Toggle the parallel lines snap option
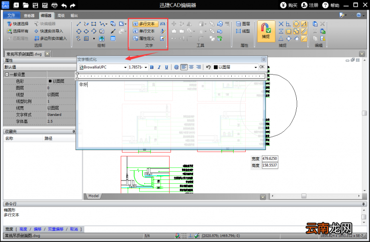The height and width of the screenshot is (242, 370). tap(304, 31)
